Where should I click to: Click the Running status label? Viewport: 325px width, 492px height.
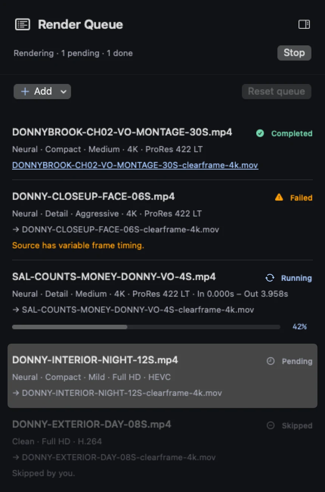tap(297, 278)
